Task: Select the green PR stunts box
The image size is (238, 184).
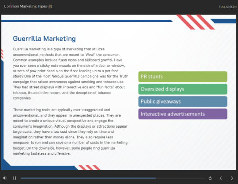Action: coord(182,77)
